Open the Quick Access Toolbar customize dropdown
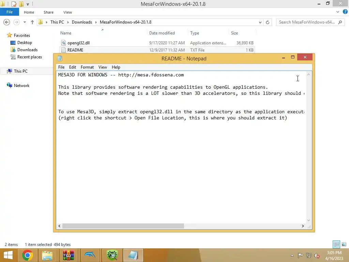Viewport: 349px width, 262px height. coord(28,4)
